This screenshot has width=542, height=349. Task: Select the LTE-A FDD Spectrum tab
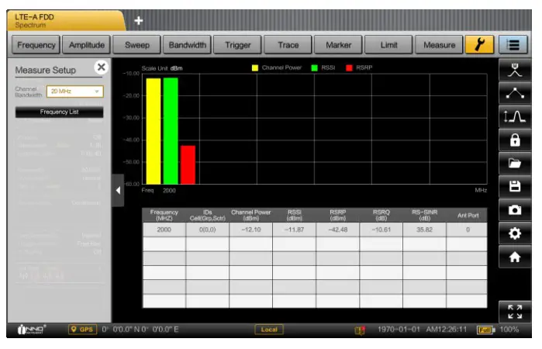66,21
